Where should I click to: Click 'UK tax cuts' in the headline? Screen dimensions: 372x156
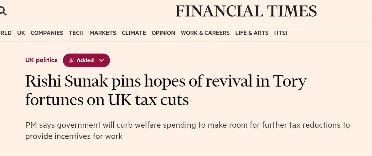[149, 100]
